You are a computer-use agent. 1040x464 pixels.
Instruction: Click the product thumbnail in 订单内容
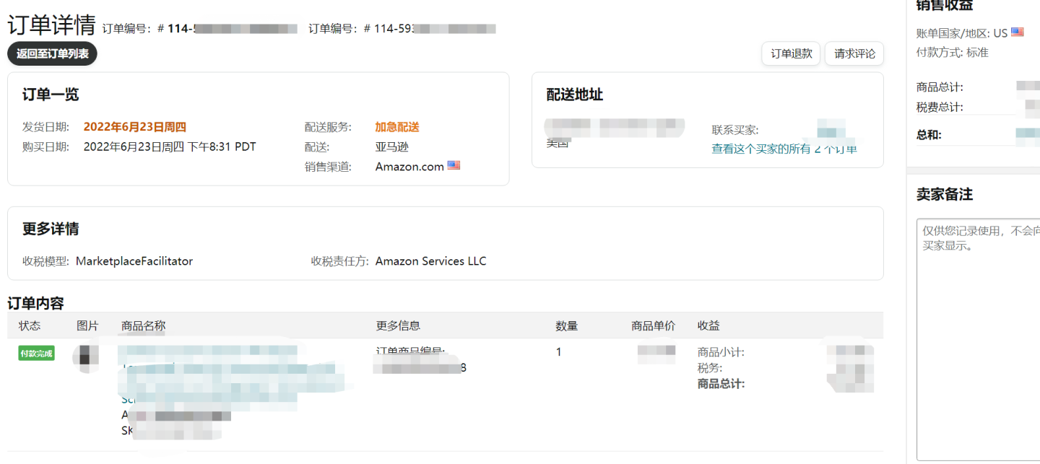87,357
